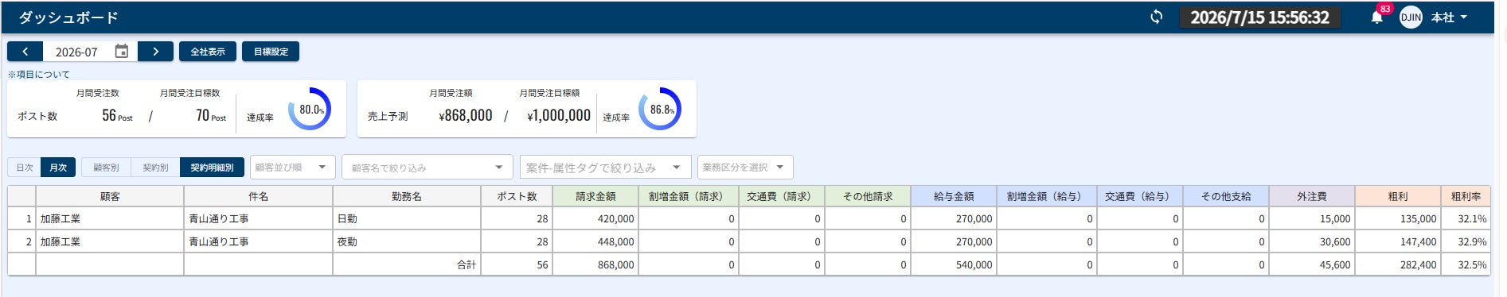Click the 448,000 billing amount cell
Viewport: 1507px width, 297px height.
tap(595, 241)
